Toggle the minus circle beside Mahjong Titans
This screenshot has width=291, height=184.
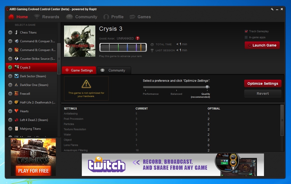[x=10, y=128]
